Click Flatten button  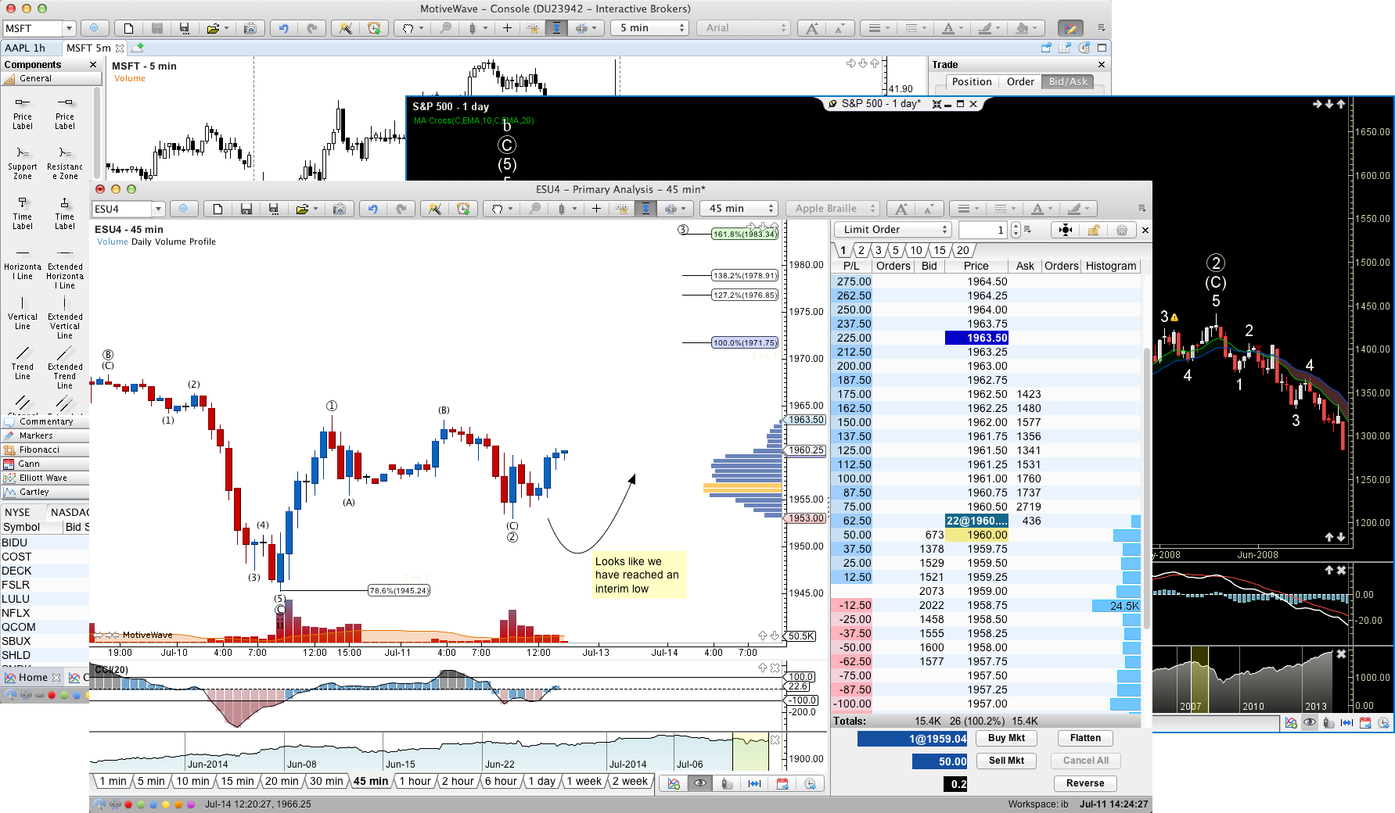tap(1085, 738)
